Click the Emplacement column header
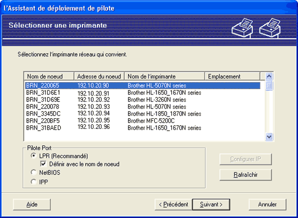 click(x=232, y=76)
